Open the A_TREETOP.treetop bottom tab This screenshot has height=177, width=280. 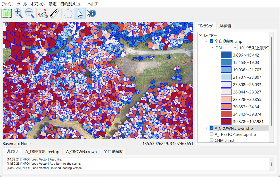tap(42, 152)
